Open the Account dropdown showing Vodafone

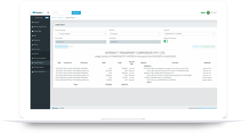point(189,34)
